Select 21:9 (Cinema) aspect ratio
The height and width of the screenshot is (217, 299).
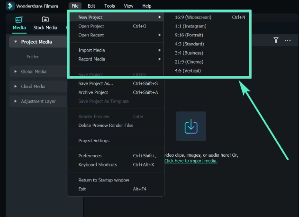[x=207, y=62]
